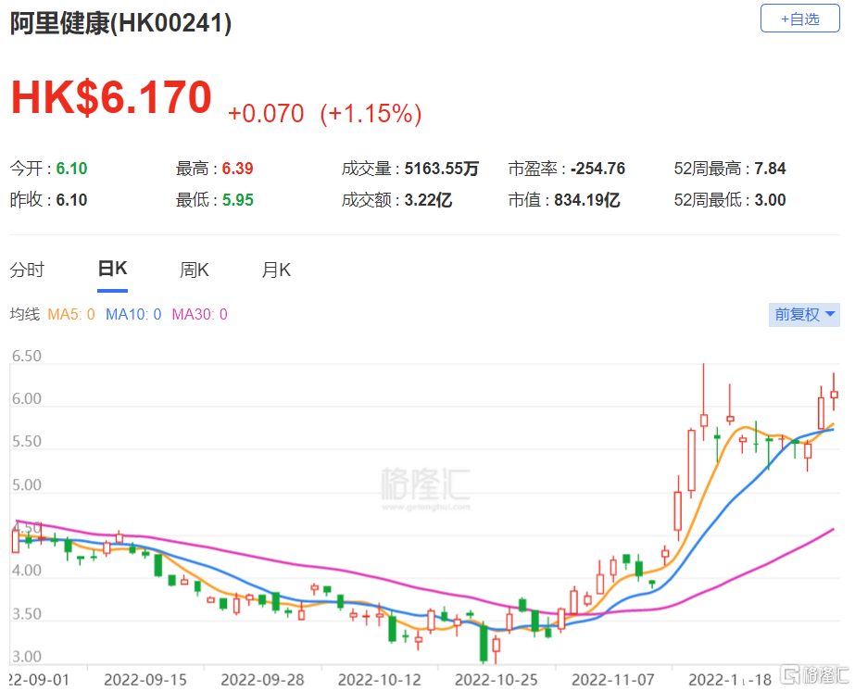Screen dimensions: 855x691
Task: Open the 周K weekly chart tab
Action: [195, 270]
